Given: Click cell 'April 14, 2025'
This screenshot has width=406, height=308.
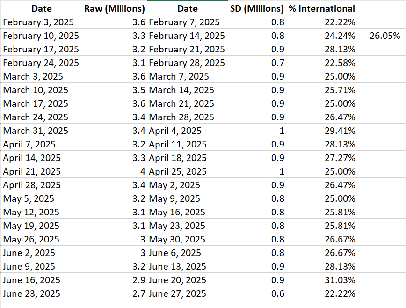Looking at the screenshot, I should point(42,157).
